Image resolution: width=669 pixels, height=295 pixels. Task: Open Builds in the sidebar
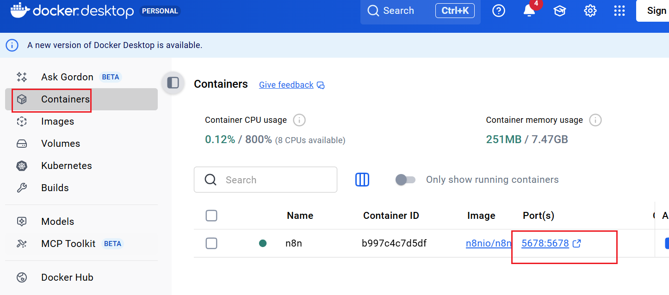81,188
